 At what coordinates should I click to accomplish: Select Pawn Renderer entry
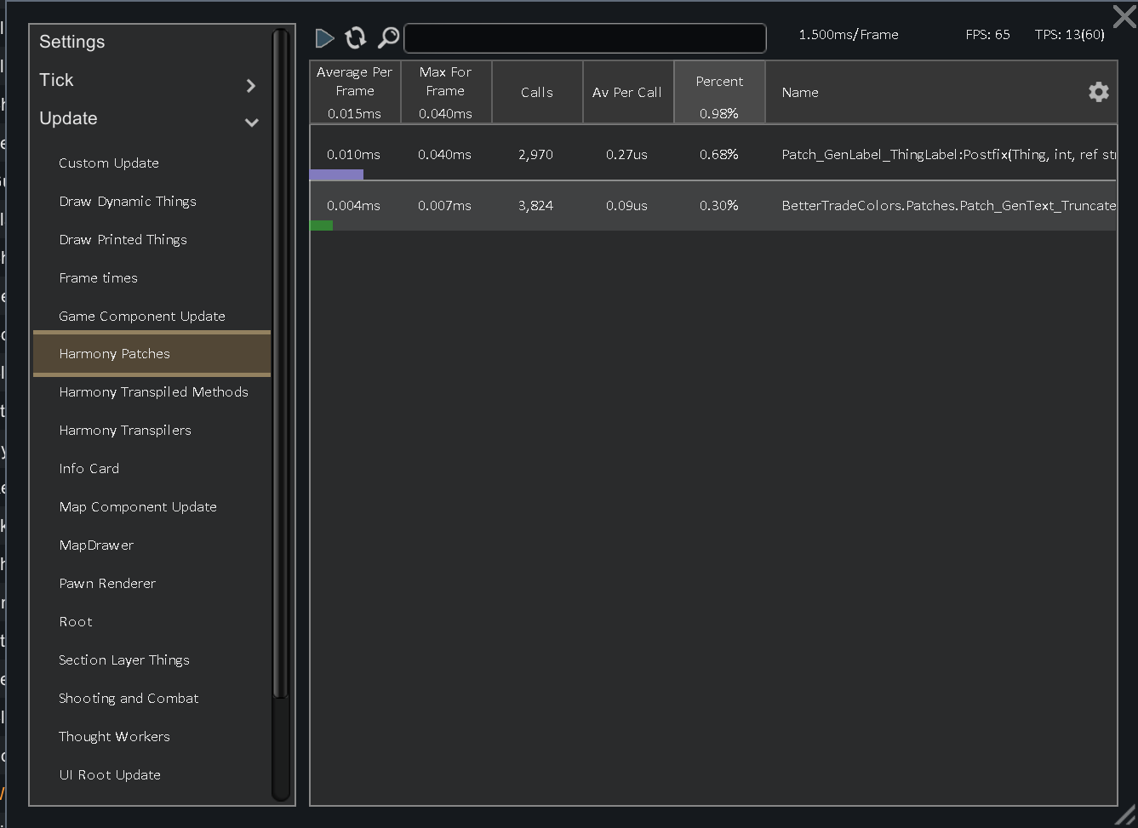click(107, 584)
